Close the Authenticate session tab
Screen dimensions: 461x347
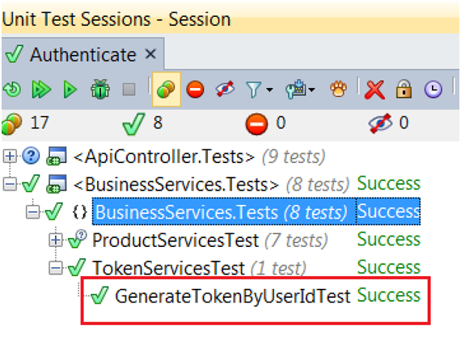click(x=150, y=54)
